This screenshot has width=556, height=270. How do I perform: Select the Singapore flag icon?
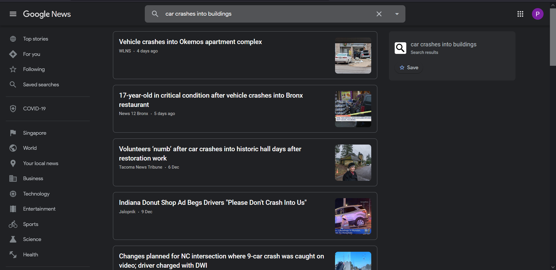(13, 133)
